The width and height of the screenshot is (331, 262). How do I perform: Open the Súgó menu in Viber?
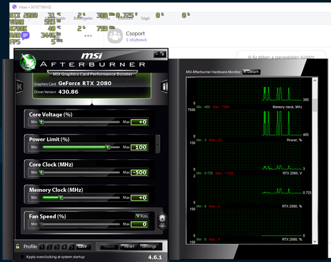[x=146, y=19]
